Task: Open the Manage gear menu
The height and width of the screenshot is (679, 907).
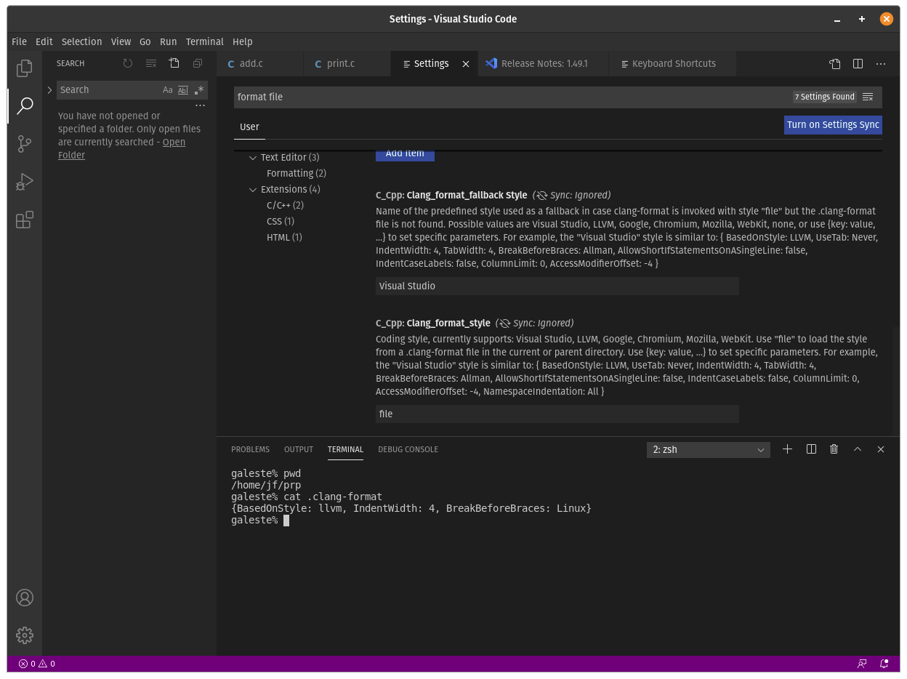Action: [25, 635]
